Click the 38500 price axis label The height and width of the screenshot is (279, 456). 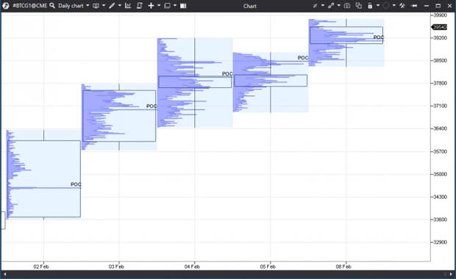click(441, 60)
